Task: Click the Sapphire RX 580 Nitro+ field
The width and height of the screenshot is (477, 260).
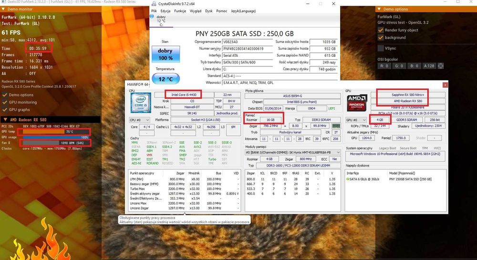Action: coord(408,95)
